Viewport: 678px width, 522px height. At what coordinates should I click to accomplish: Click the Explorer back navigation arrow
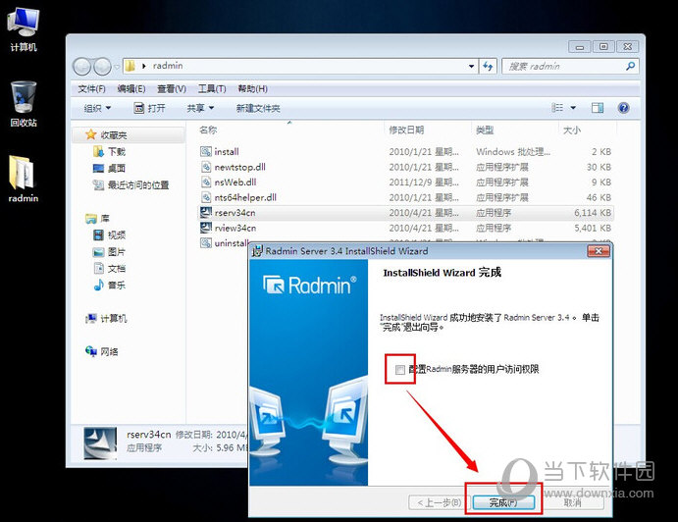(81, 67)
